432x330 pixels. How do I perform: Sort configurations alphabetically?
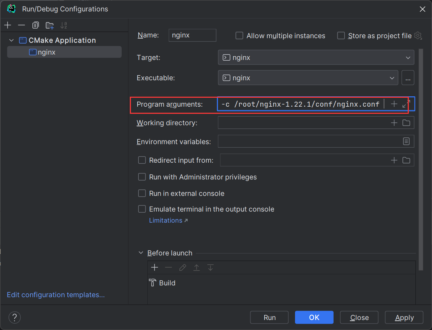[x=63, y=25]
